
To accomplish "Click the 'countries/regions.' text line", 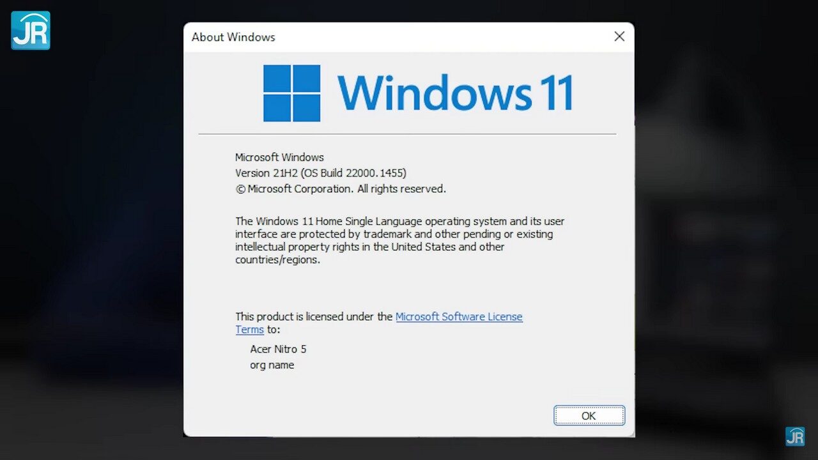I will click(x=277, y=260).
